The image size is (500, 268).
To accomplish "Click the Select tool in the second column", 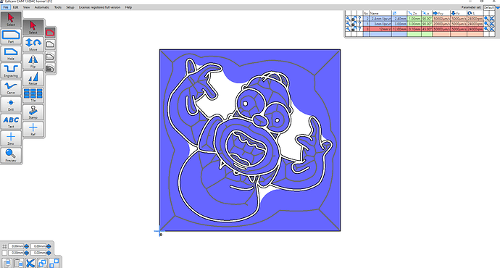I will (33, 28).
